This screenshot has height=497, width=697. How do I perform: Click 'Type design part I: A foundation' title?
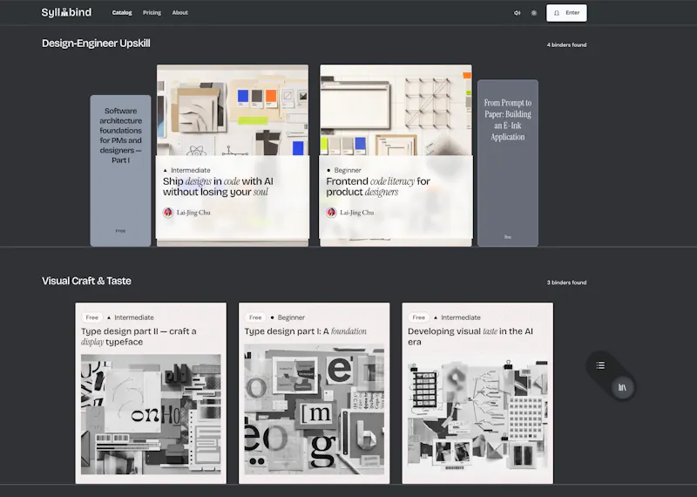pos(306,331)
